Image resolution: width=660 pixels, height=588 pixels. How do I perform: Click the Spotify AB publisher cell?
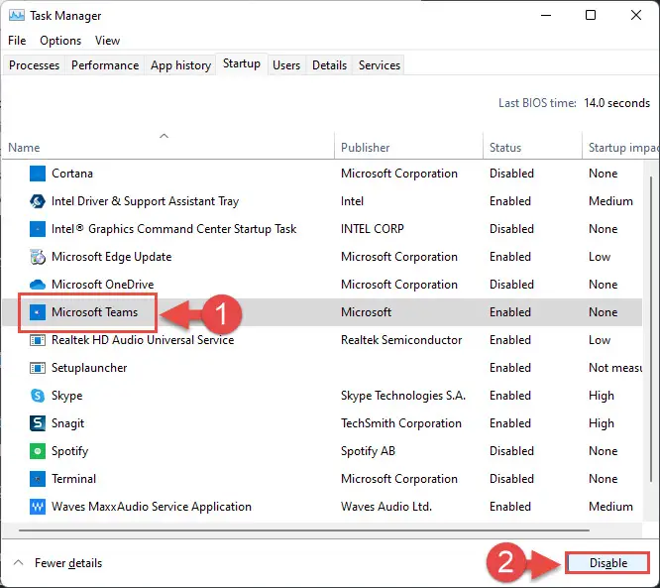click(x=369, y=451)
